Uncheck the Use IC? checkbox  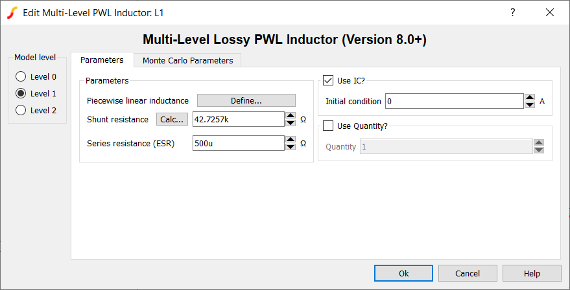pyautogui.click(x=328, y=81)
